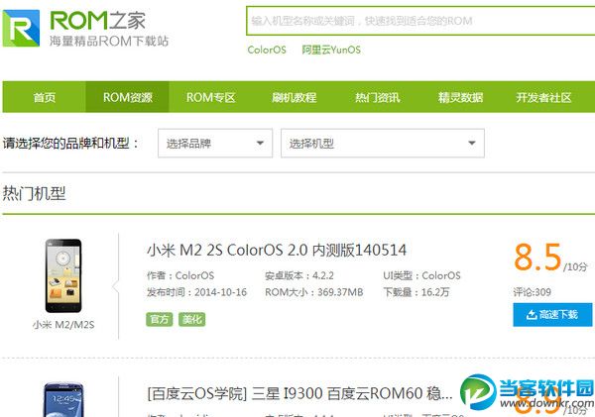Click the 安卓版本：4.2.2 text
This screenshot has width=595, height=417.
point(299,275)
